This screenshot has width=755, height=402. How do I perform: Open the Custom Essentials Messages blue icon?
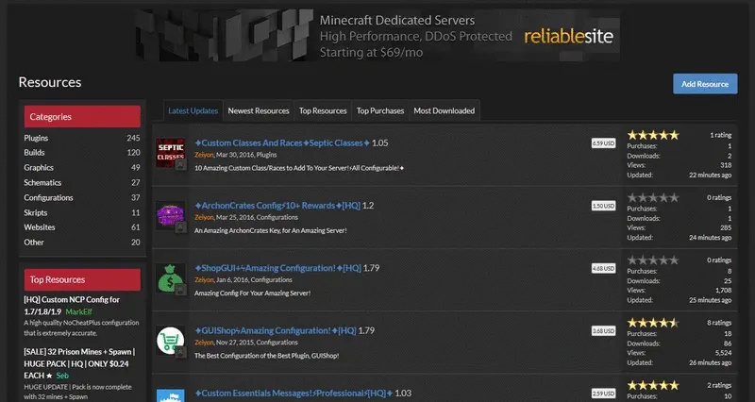[171, 395]
